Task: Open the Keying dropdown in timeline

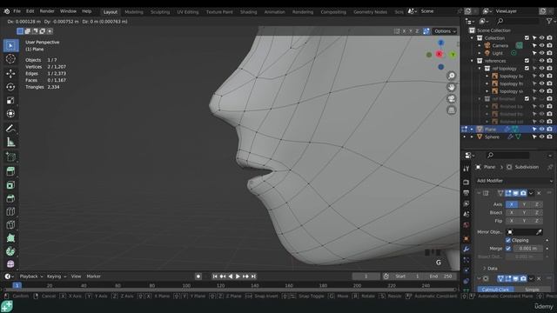Action: pyautogui.click(x=56, y=276)
